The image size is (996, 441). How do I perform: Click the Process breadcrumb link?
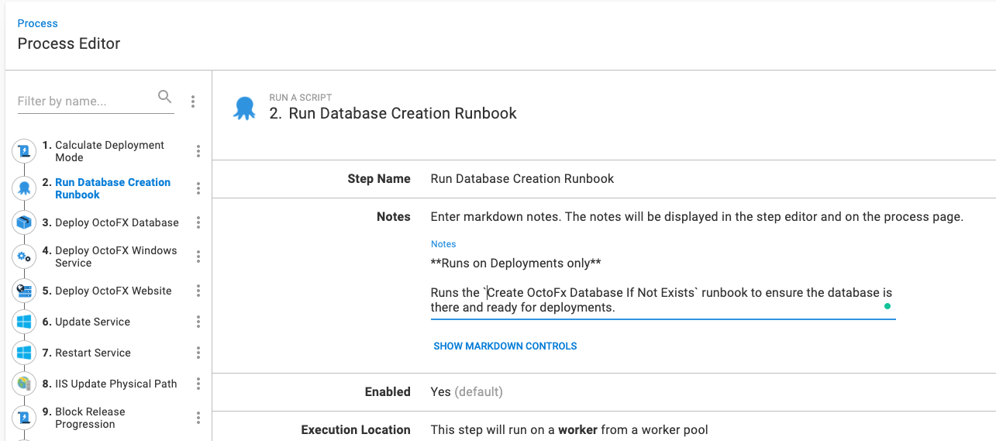pyautogui.click(x=37, y=23)
